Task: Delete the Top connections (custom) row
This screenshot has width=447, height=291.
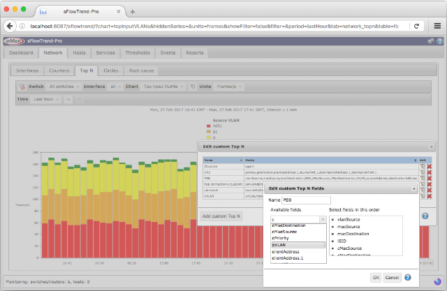Action: 429,184
